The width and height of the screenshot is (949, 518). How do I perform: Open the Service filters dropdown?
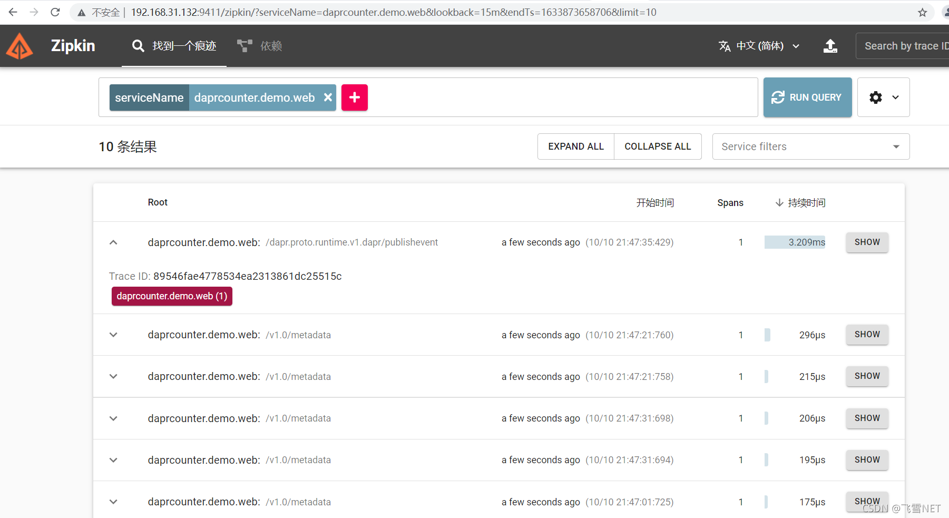point(810,146)
